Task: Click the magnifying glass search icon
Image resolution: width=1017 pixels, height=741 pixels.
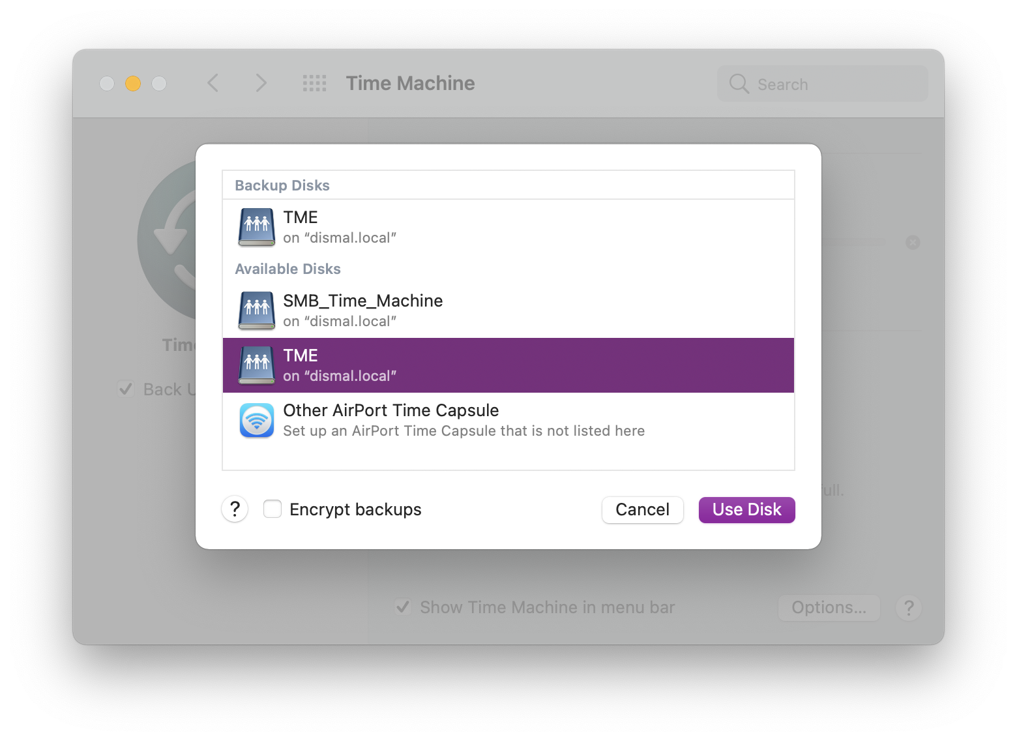Action: [x=739, y=84]
